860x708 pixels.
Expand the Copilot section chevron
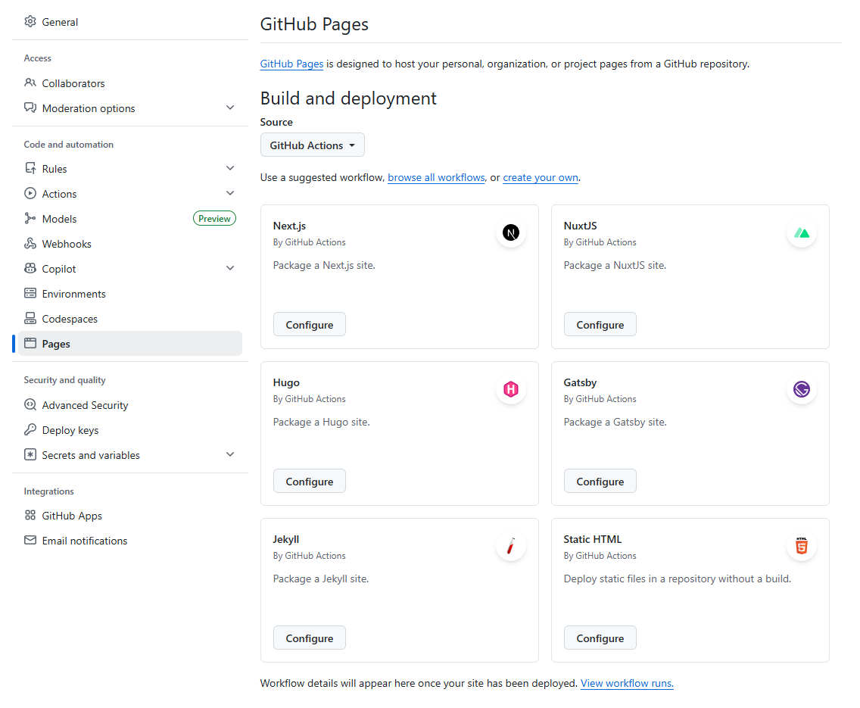click(230, 268)
